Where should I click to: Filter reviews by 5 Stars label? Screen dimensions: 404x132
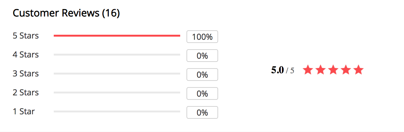pyautogui.click(x=26, y=36)
